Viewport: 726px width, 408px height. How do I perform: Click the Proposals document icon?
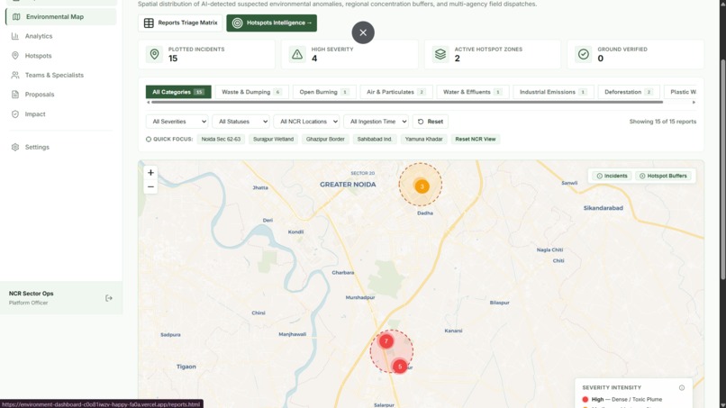coord(15,95)
